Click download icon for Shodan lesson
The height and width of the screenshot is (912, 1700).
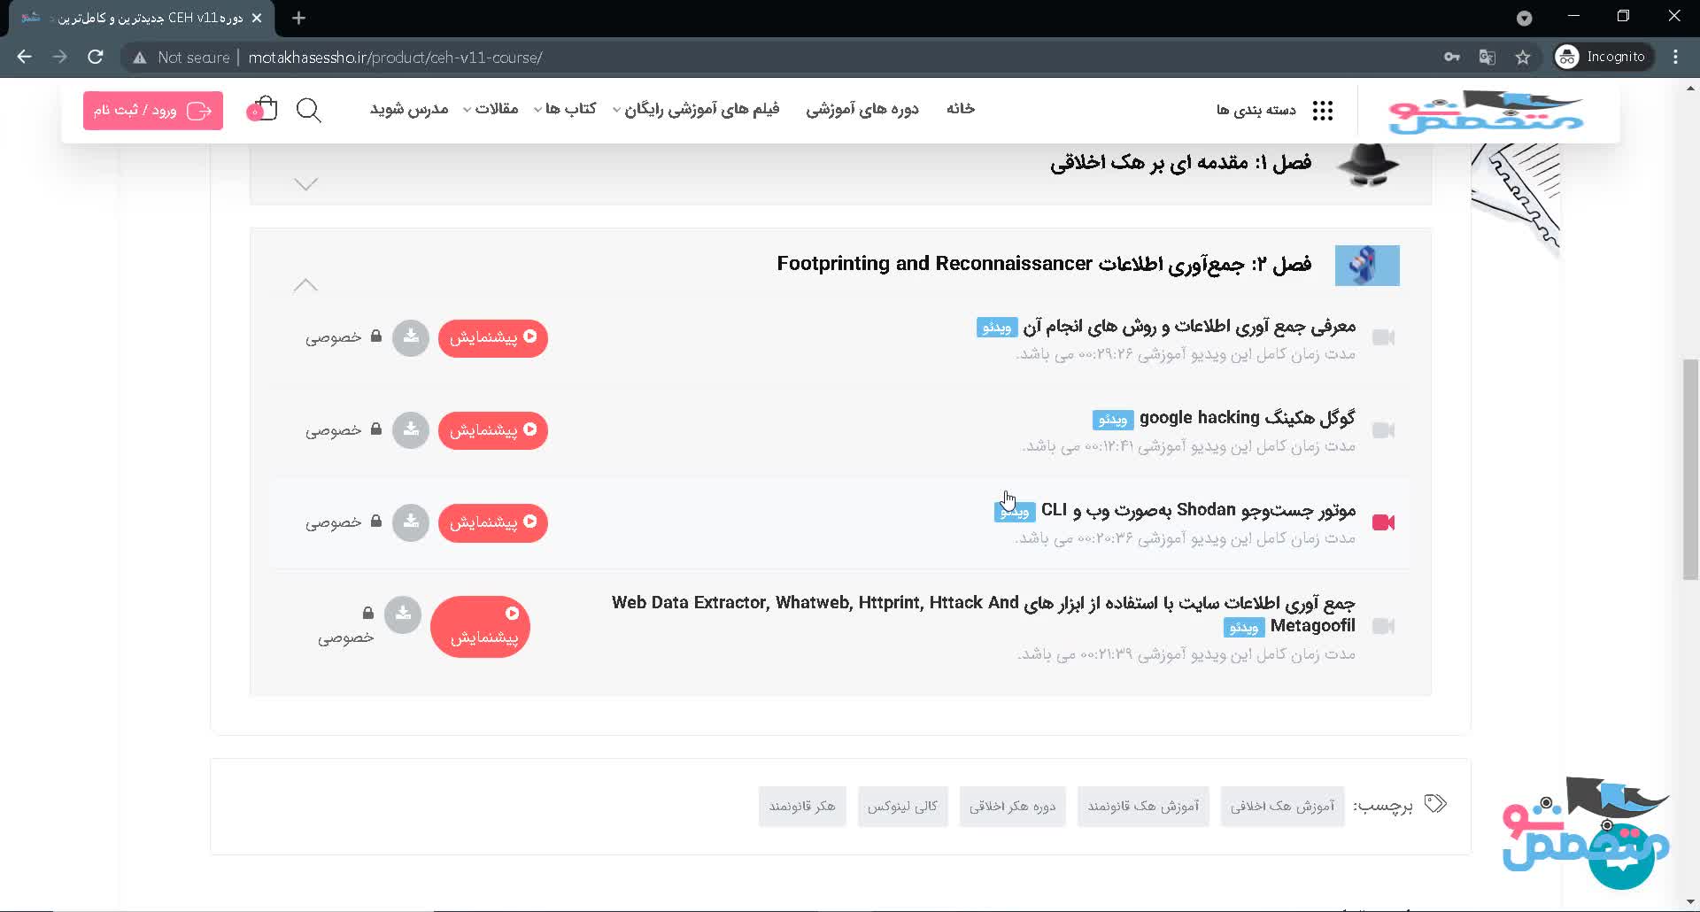[411, 522]
